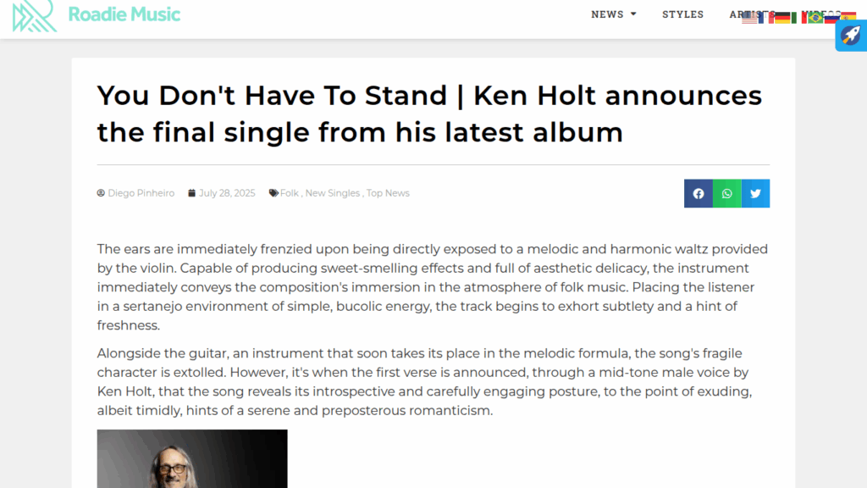
Task: Choose the United States flag
Action: pos(749,17)
